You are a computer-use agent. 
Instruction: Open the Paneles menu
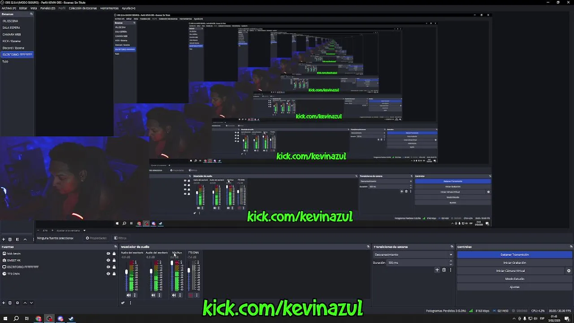click(48, 8)
